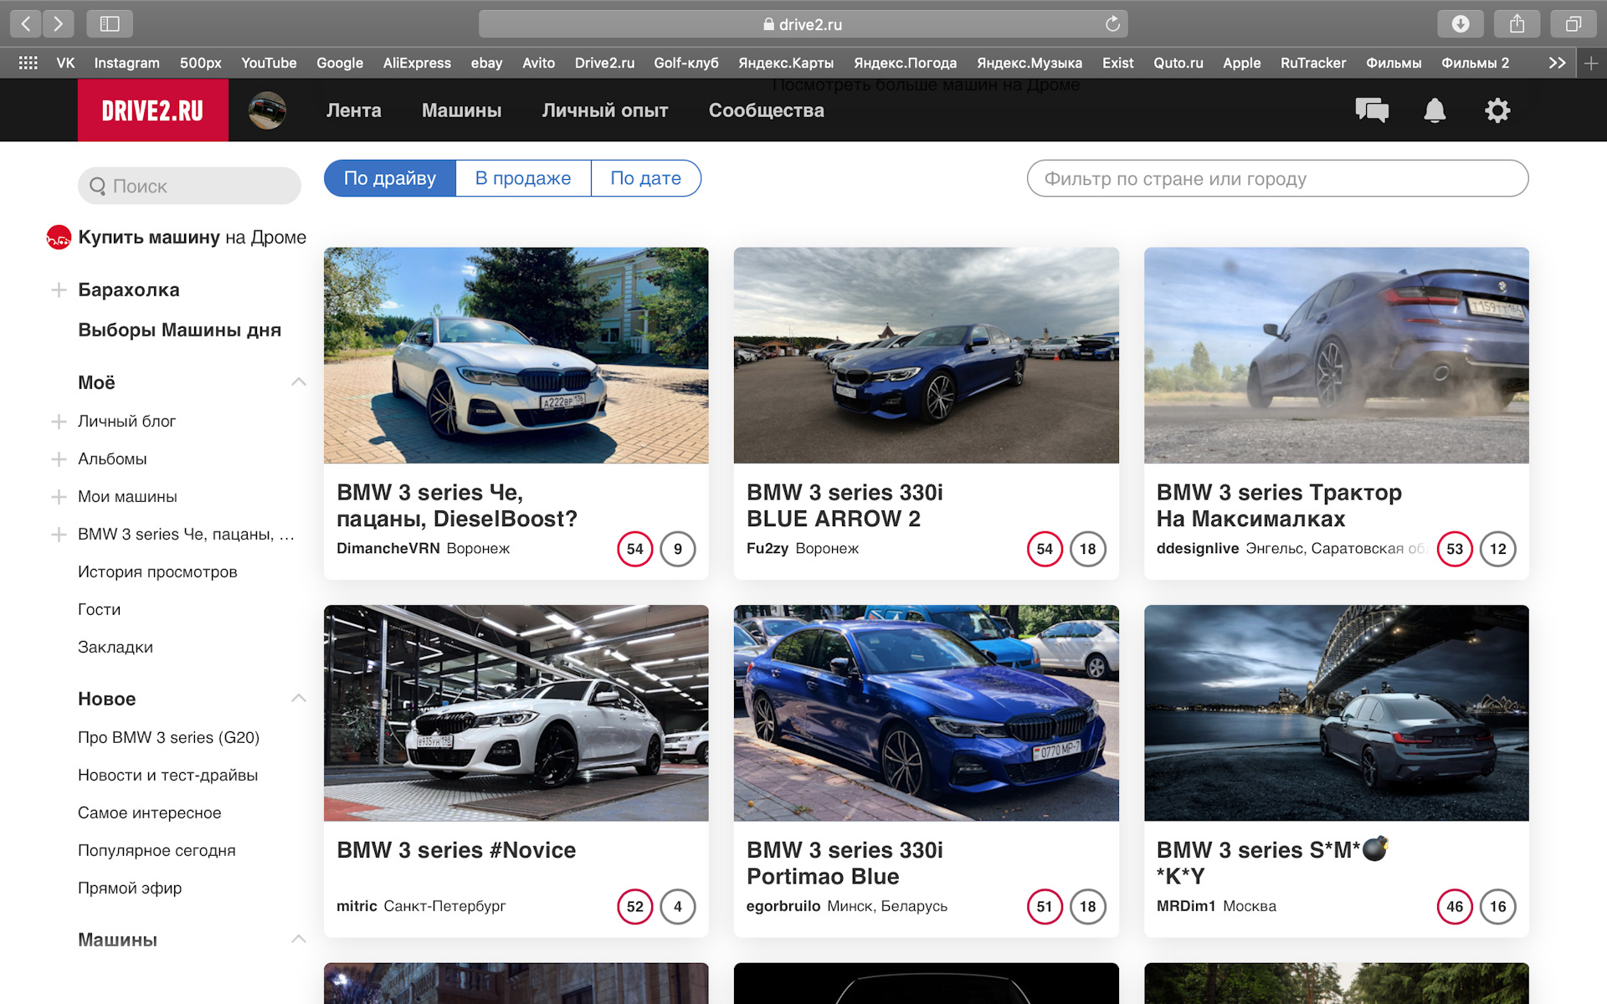Open BMW 3 series 330i BLUE ARROW 2 title
The height and width of the screenshot is (1004, 1607).
coord(845,505)
